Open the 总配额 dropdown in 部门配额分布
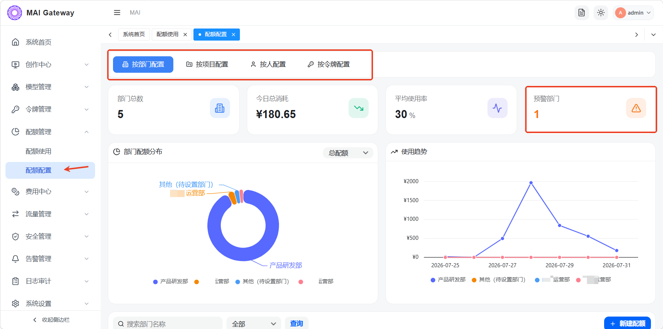The height and width of the screenshot is (329, 663). [348, 153]
